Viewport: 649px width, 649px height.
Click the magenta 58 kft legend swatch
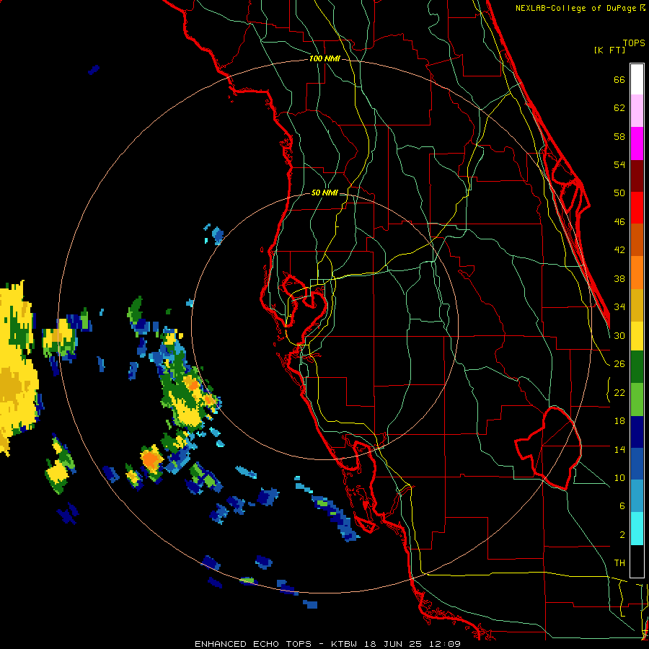pyautogui.click(x=637, y=144)
